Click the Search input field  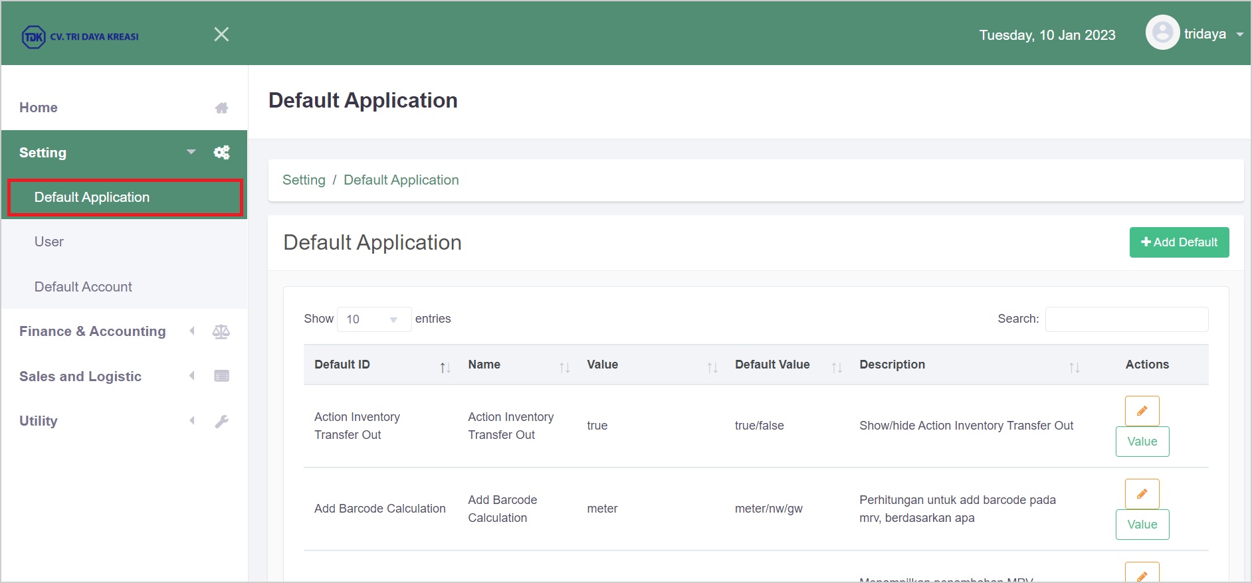[x=1126, y=319]
